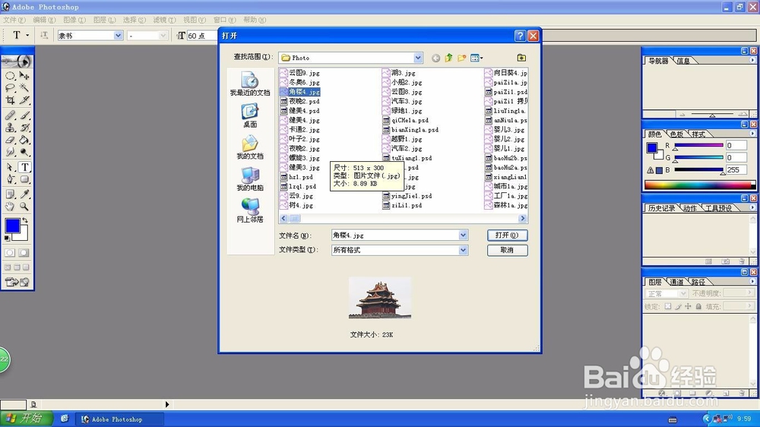Expand the Look in Photo folder dropdown
The image size is (760, 427).
[x=418, y=58]
